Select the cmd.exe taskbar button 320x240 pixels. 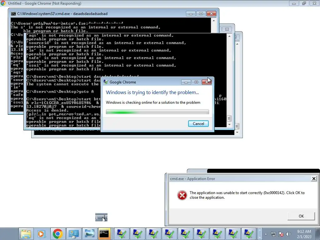coord(104,234)
